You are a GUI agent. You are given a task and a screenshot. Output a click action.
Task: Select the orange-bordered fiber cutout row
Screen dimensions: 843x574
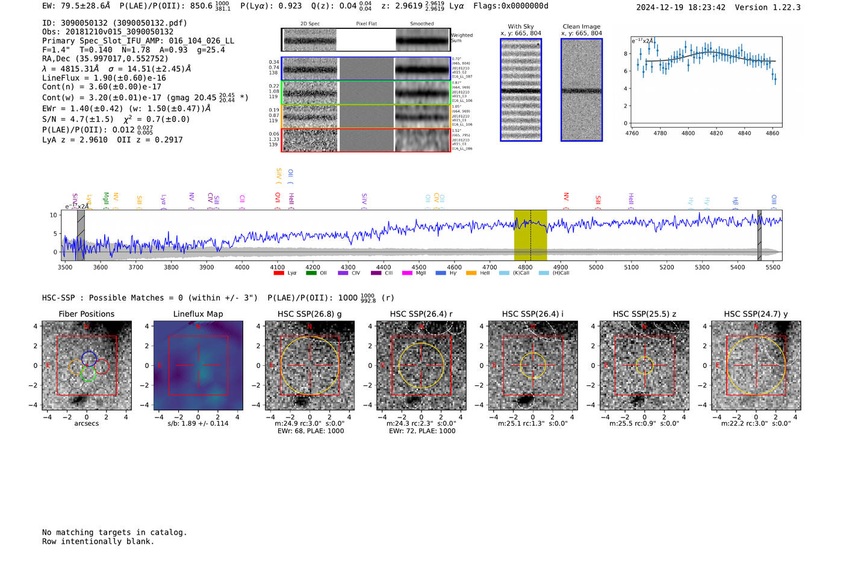click(366, 116)
